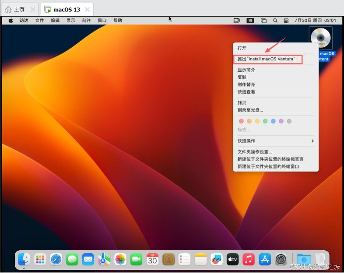Open Finder from the Dock

click(24, 259)
